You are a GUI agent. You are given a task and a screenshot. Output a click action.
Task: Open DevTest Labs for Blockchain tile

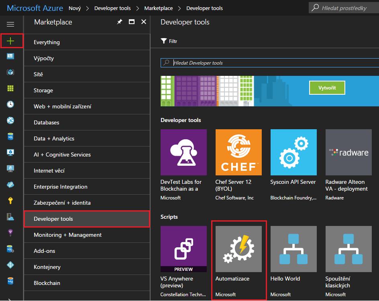(x=183, y=165)
